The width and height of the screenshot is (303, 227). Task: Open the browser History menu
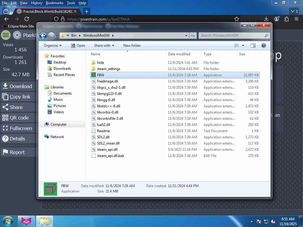pos(36,3)
